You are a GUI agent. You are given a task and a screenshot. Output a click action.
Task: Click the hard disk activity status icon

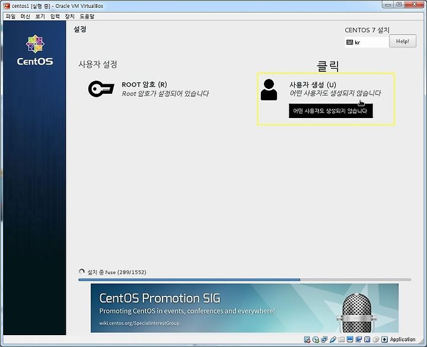307,339
